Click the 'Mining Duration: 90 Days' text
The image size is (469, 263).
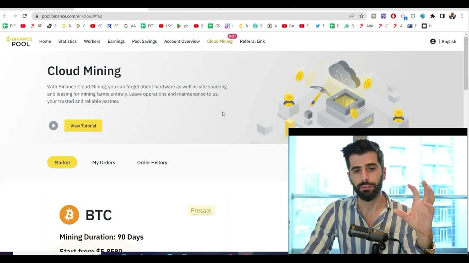101,237
